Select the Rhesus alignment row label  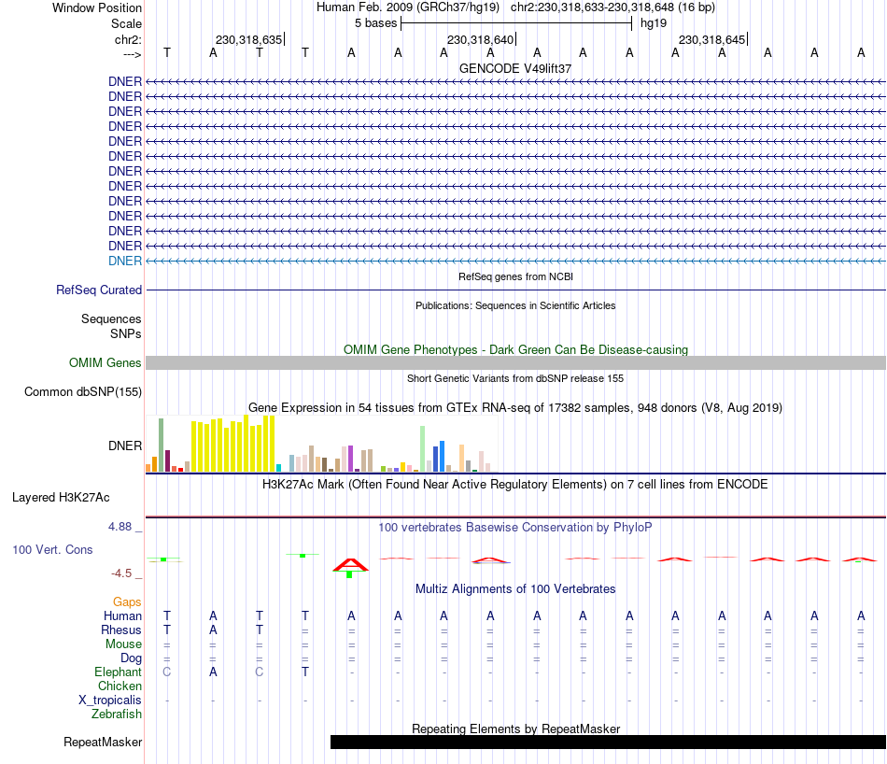click(121, 630)
